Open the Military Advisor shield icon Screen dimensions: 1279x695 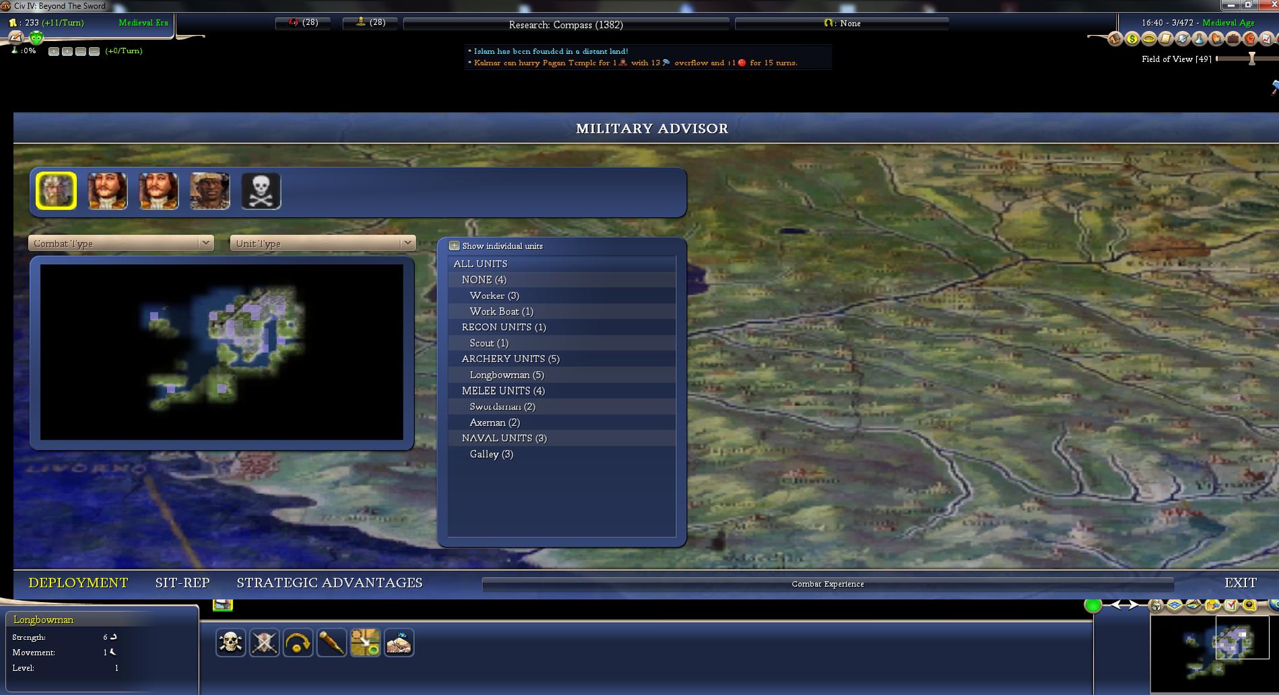(1183, 39)
